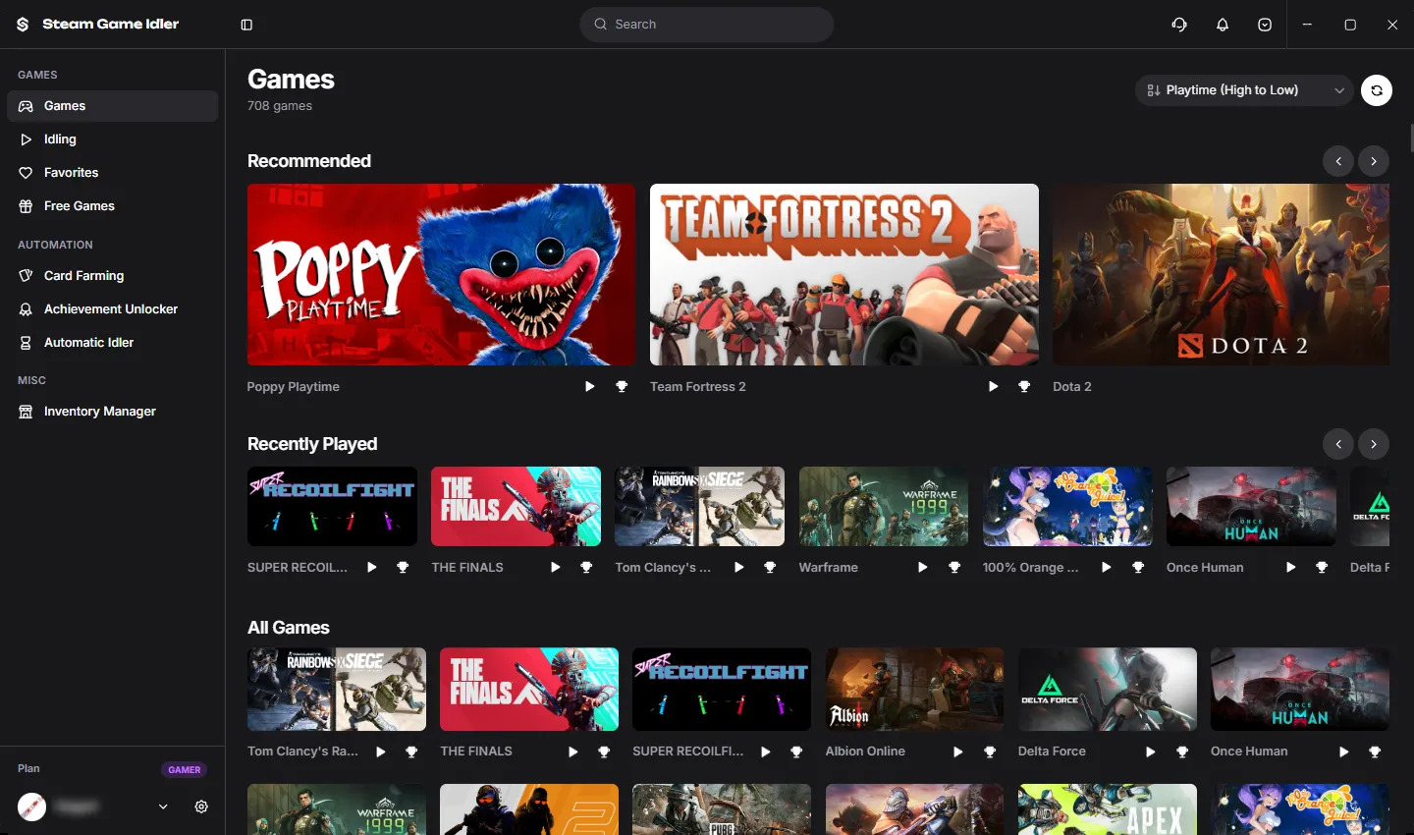This screenshot has width=1414, height=835.
Task: Open Warframe achievements trophy in Recently Played
Action: [x=954, y=568]
